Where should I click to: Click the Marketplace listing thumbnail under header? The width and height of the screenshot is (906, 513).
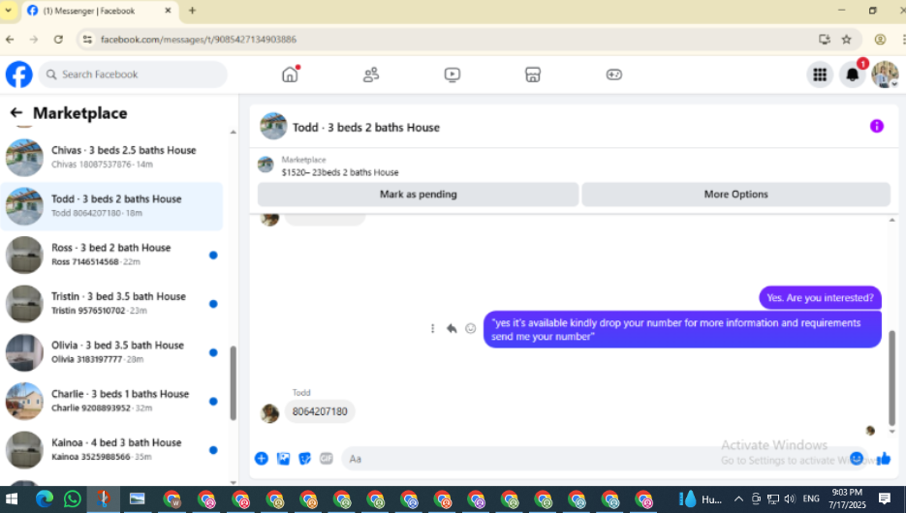point(266,166)
